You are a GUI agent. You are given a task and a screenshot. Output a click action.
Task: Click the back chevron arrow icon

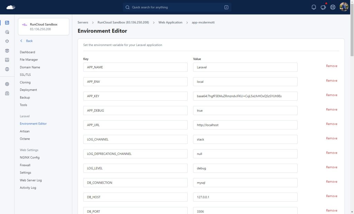[x=21, y=41]
